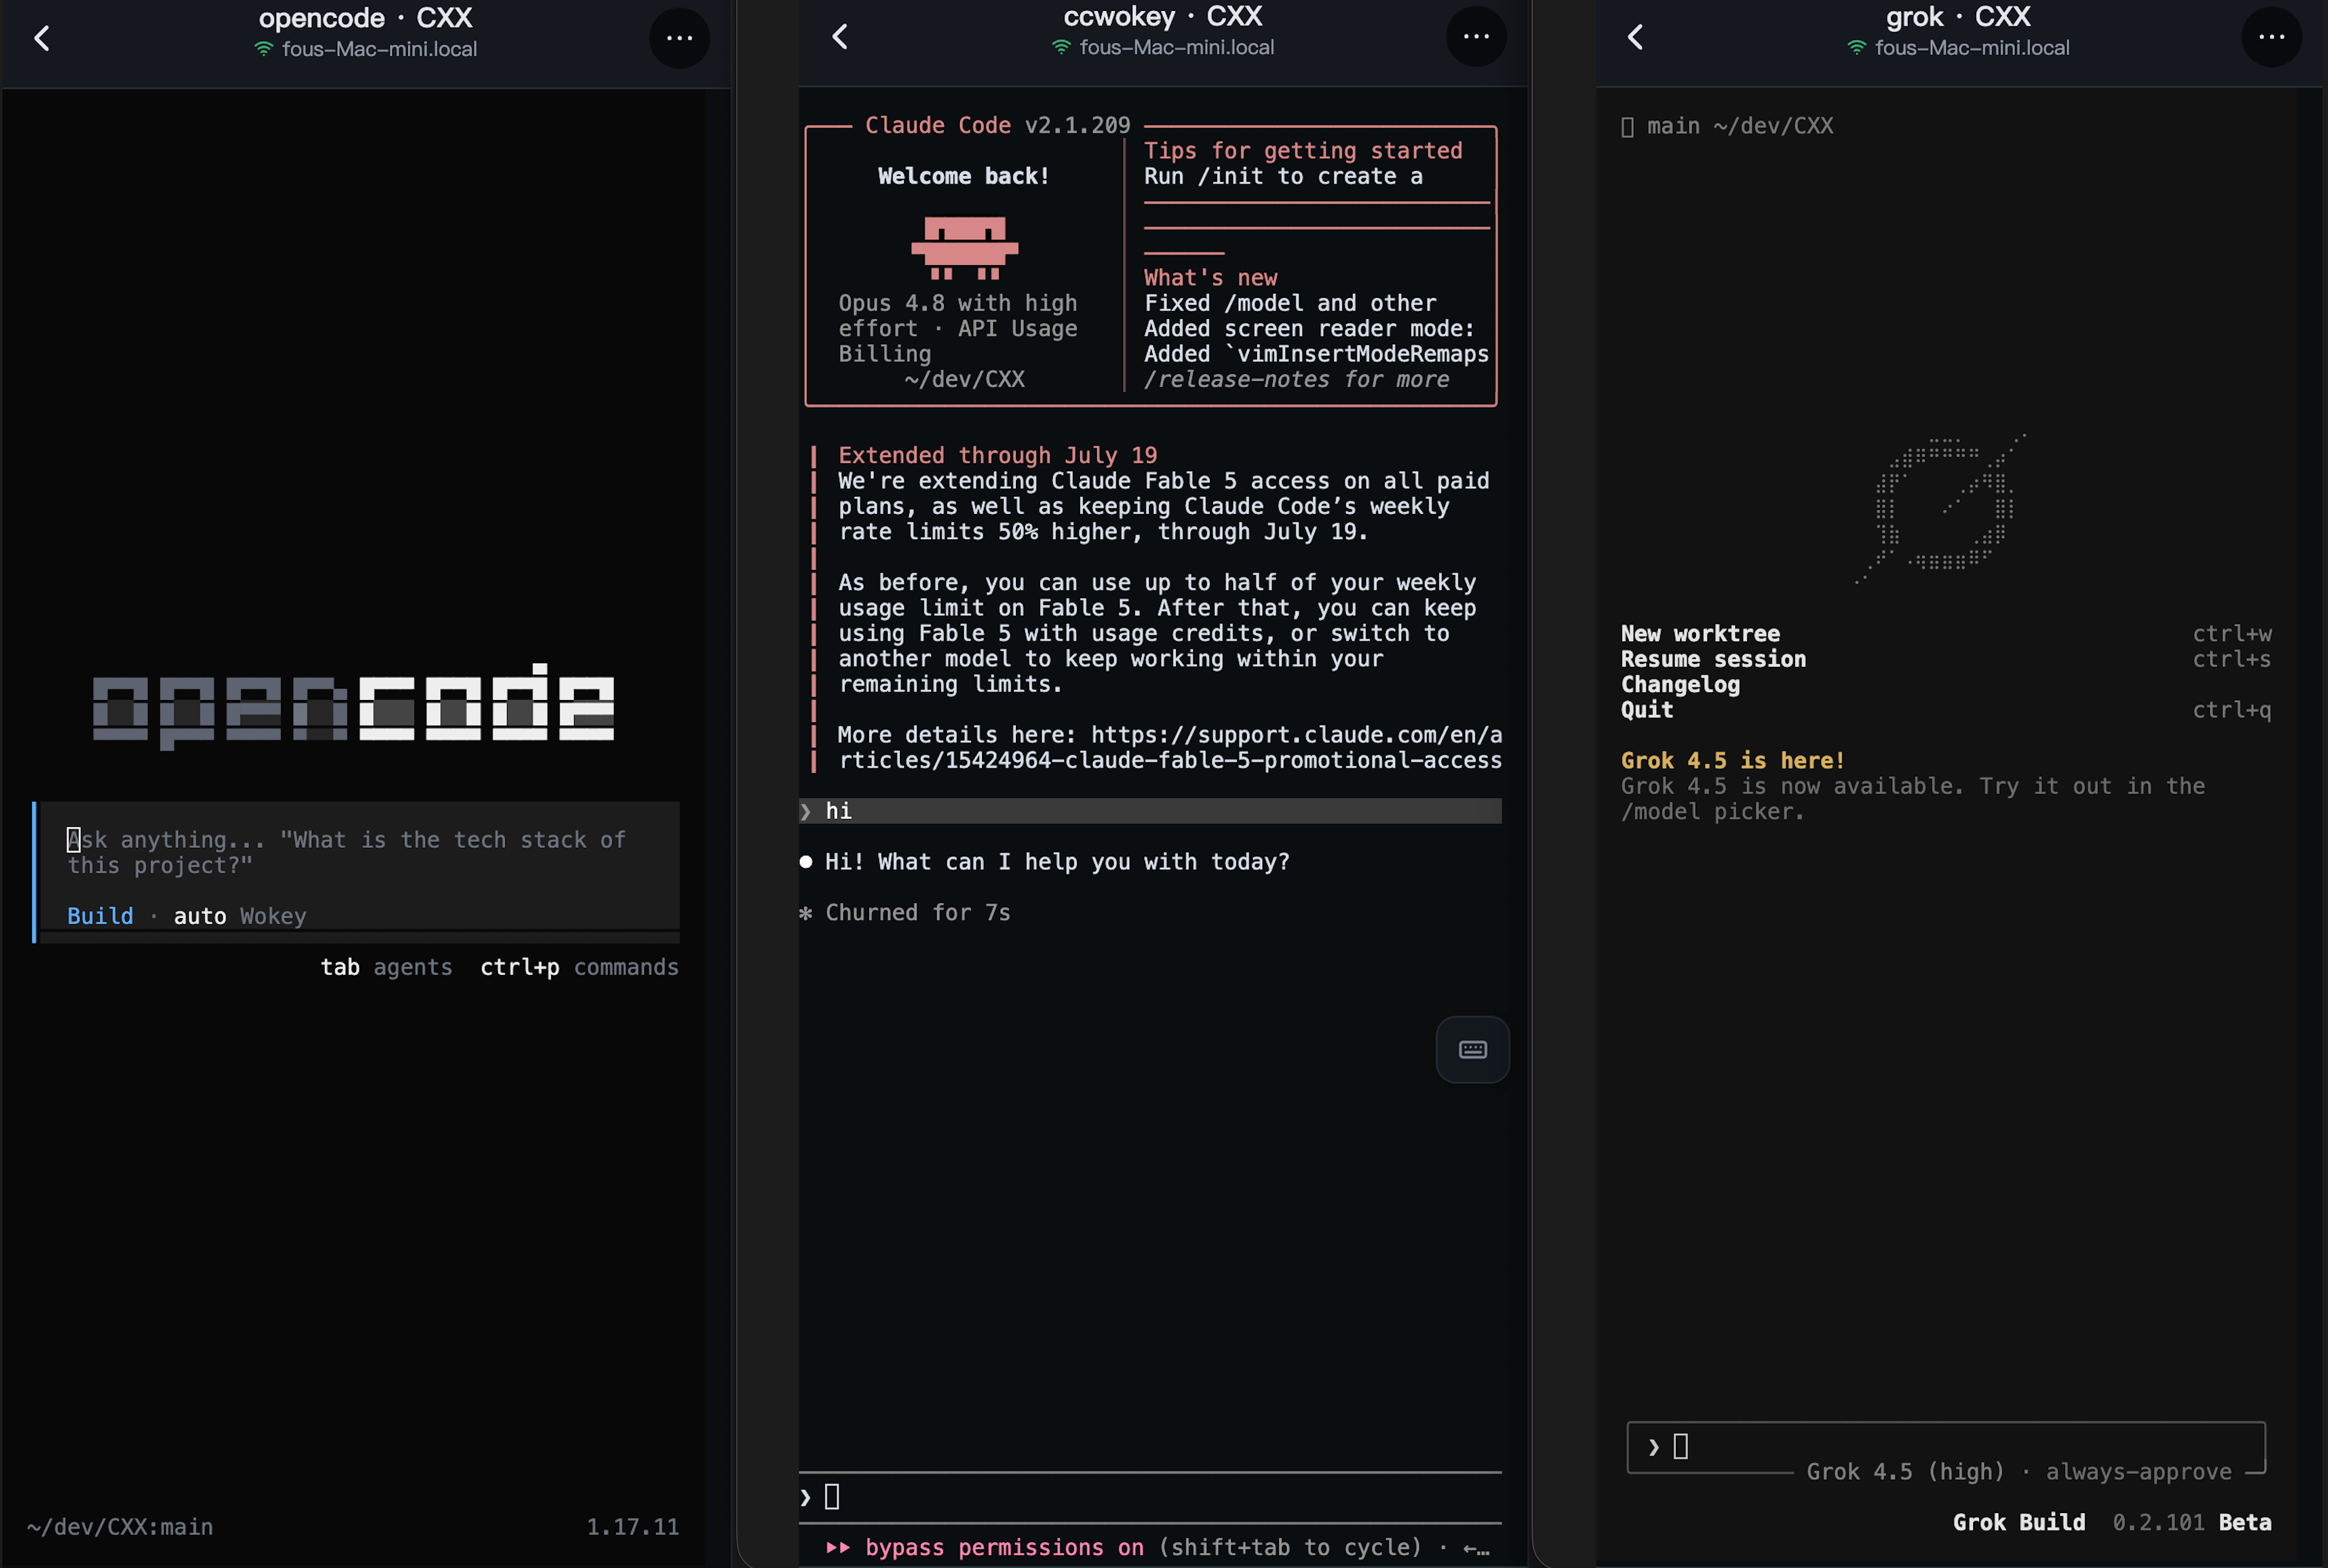
Task: Open the opencode session more-options menu
Action: click(x=679, y=38)
